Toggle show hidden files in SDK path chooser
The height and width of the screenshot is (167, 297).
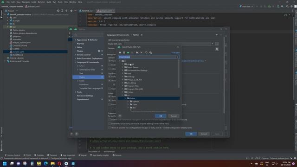coord(150,52)
